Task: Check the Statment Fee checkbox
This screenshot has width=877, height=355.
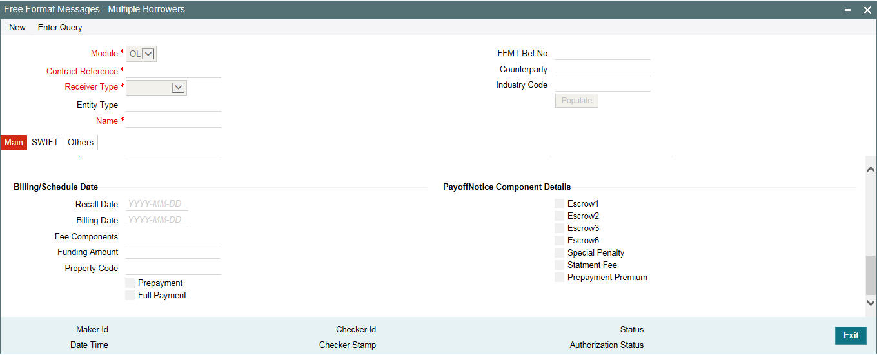Action: pyautogui.click(x=559, y=265)
